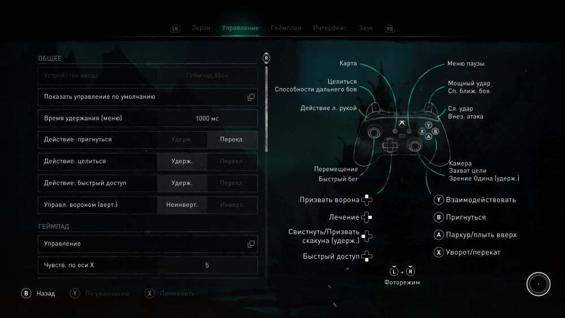
Task: Switch raven vertical control to Инверт.
Action: click(x=232, y=204)
